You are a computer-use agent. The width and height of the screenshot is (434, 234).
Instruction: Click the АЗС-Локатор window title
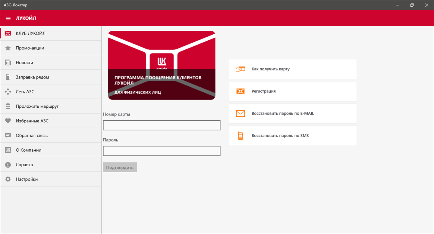click(16, 5)
